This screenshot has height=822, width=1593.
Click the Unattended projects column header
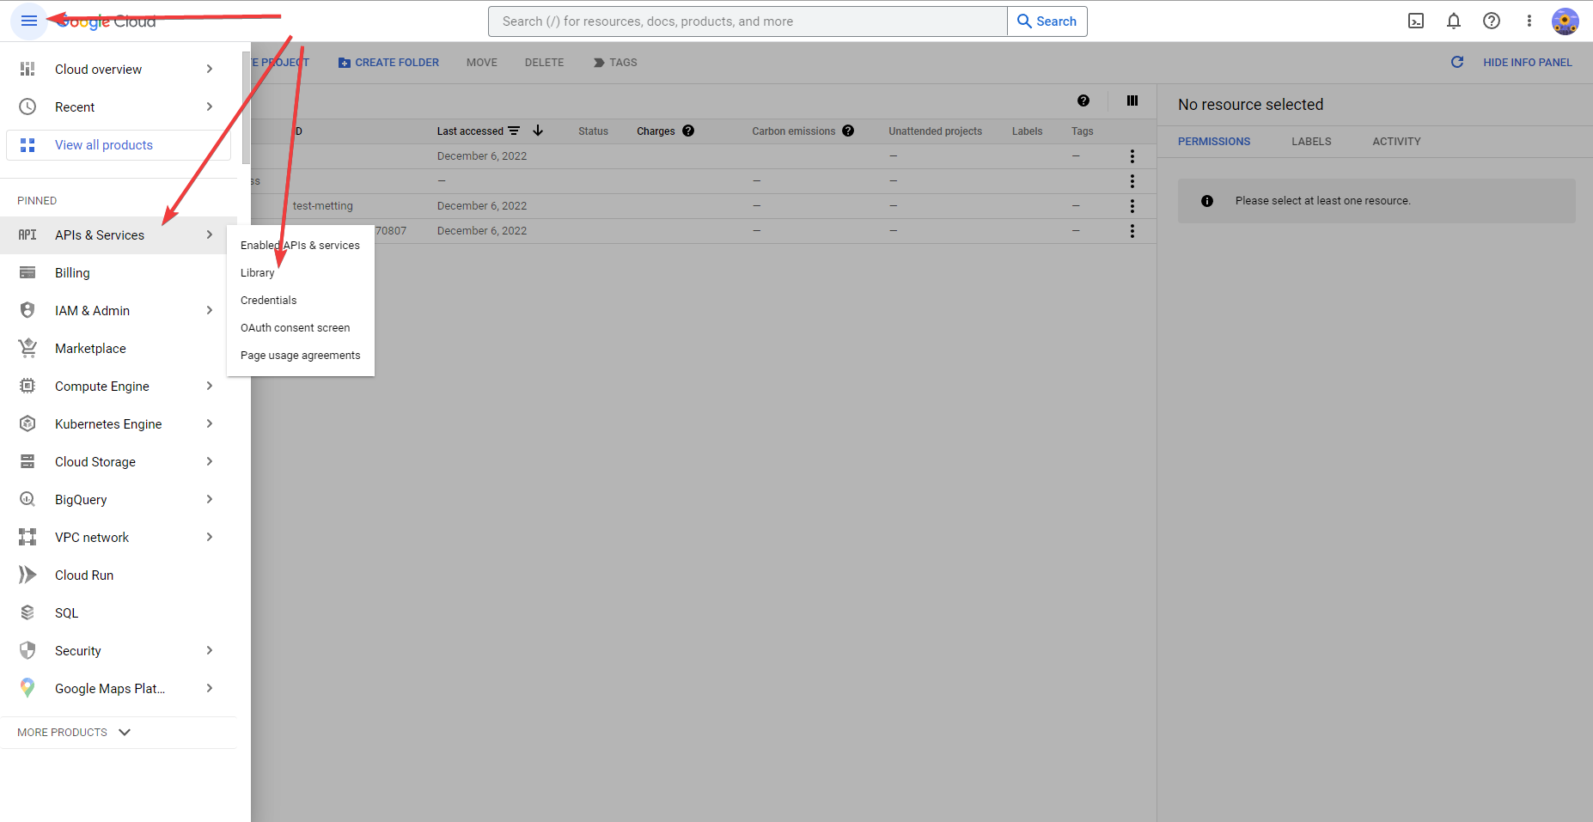tap(935, 131)
